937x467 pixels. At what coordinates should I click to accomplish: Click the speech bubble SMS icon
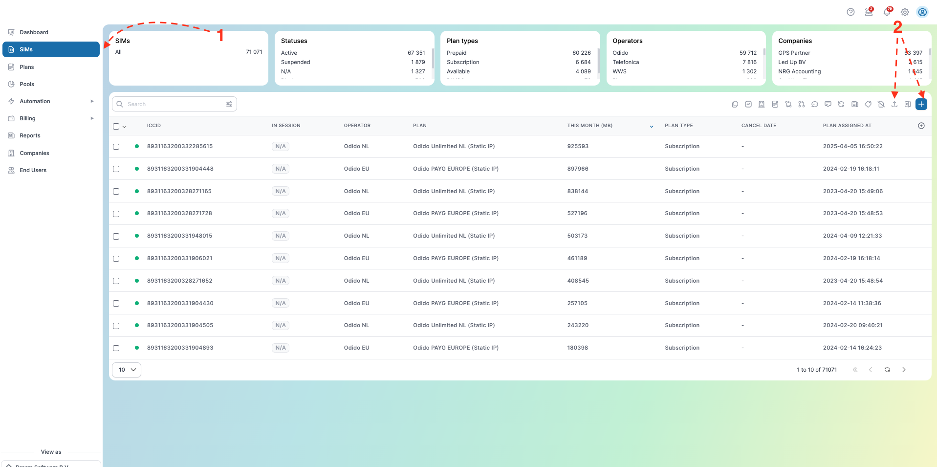pyautogui.click(x=814, y=104)
